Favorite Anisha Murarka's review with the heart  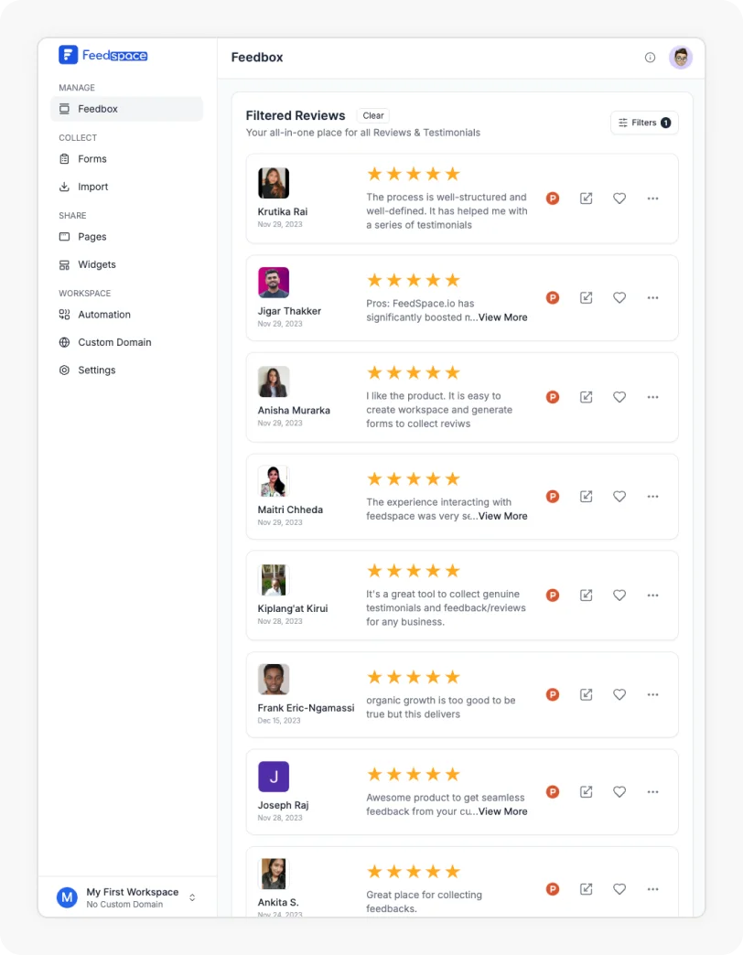tap(619, 396)
